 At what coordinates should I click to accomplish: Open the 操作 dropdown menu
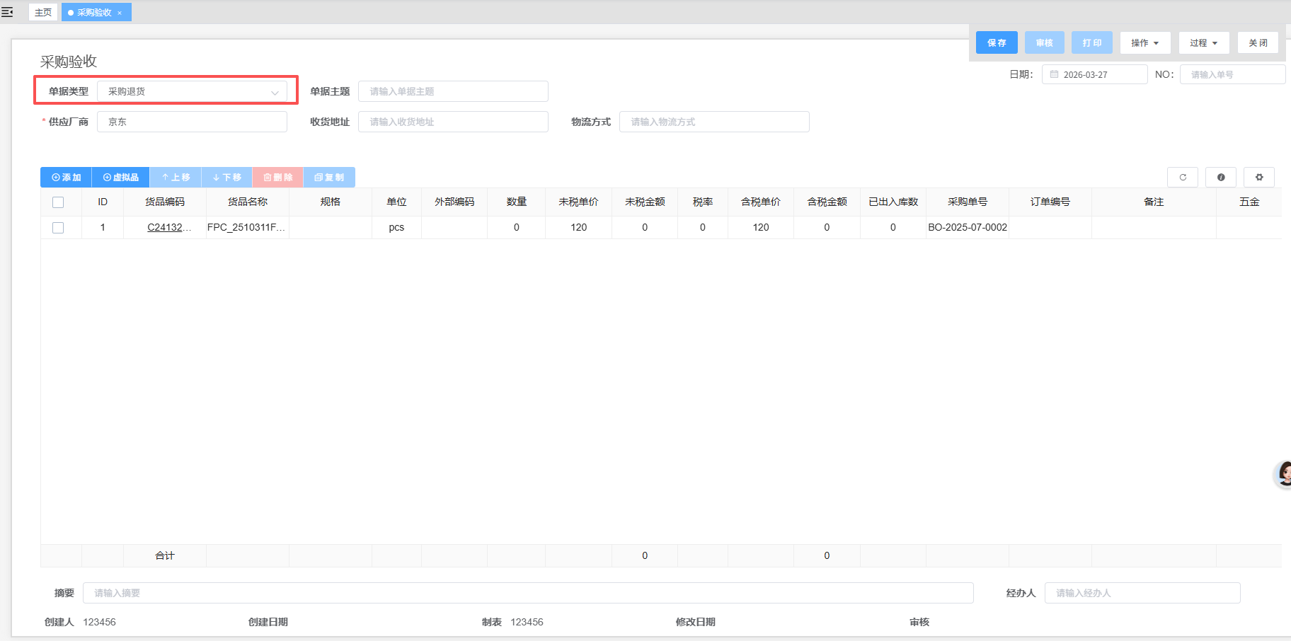(x=1144, y=43)
